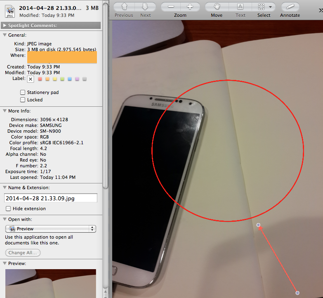This screenshot has width=323, height=298.
Task: Collapse the Preview section
Action: coord(5,263)
